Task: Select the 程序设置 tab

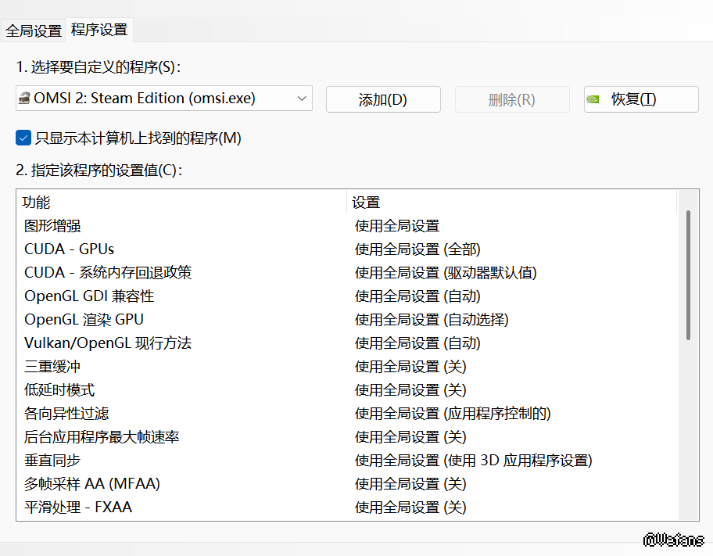Action: 99,30
